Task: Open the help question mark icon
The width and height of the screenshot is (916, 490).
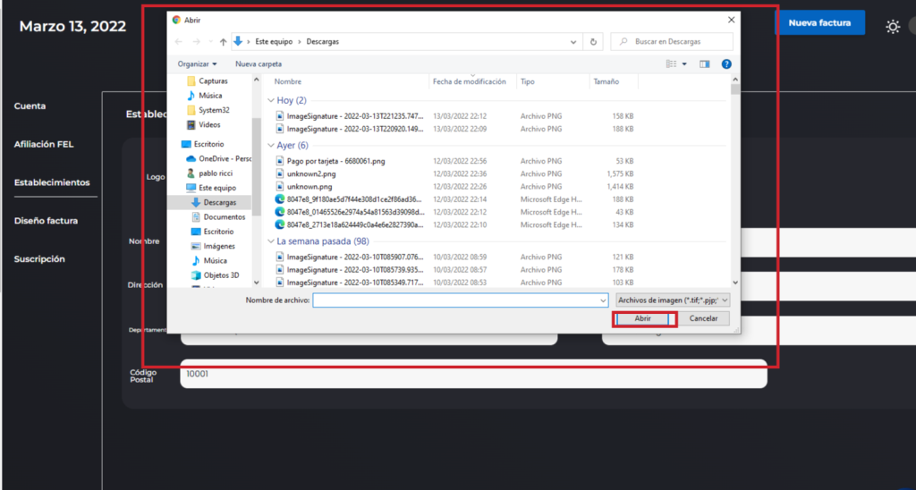Action: [726, 64]
